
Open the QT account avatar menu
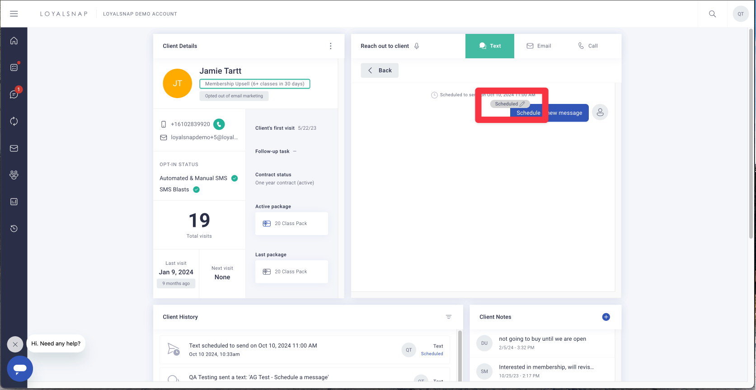pos(740,14)
